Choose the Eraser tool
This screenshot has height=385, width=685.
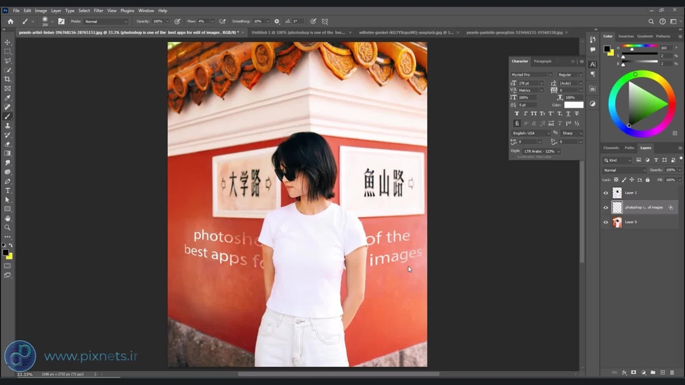[7, 144]
